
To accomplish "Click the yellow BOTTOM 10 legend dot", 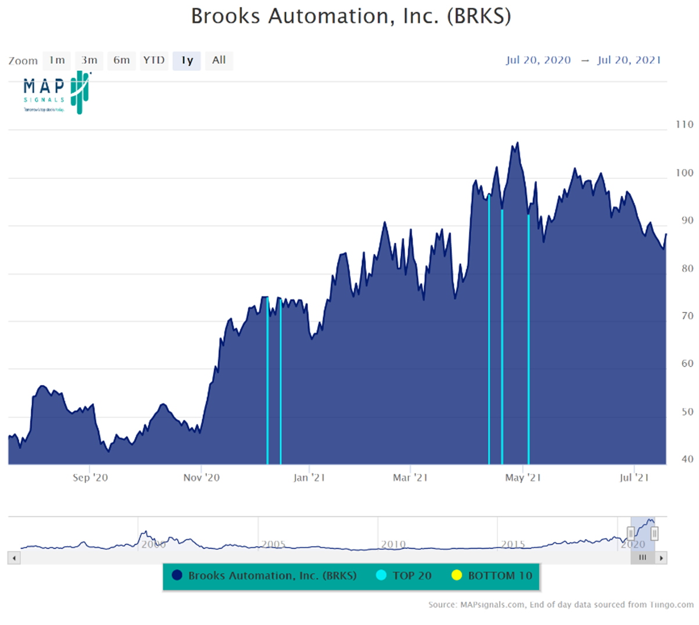I will (x=456, y=575).
